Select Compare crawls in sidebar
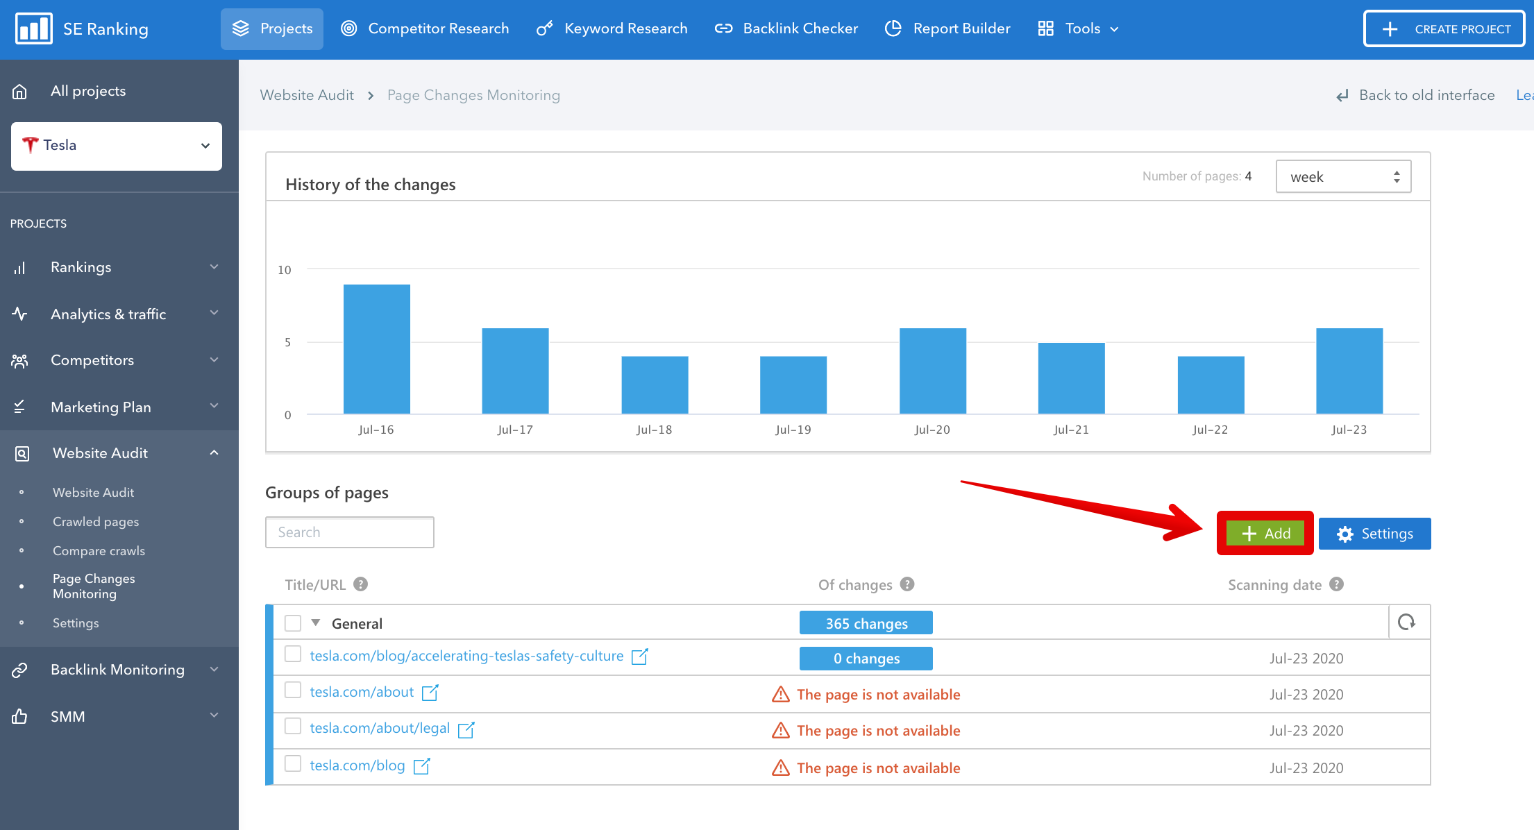This screenshot has width=1534, height=830. click(99, 551)
